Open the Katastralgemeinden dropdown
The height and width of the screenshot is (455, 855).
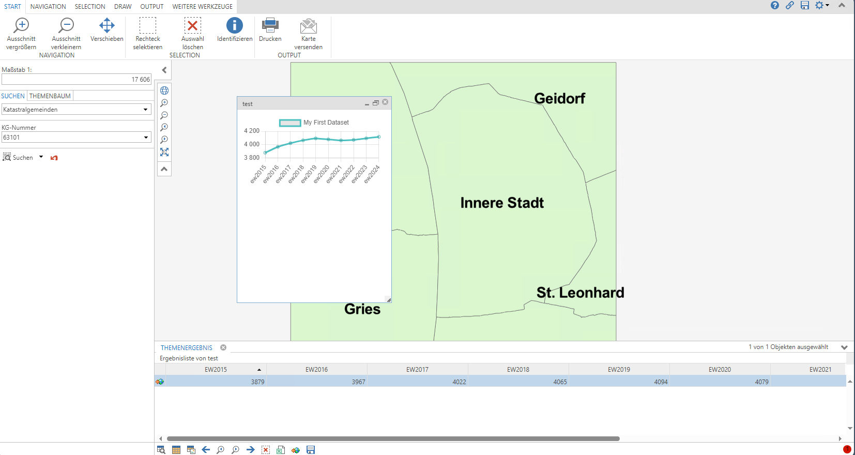tap(145, 110)
